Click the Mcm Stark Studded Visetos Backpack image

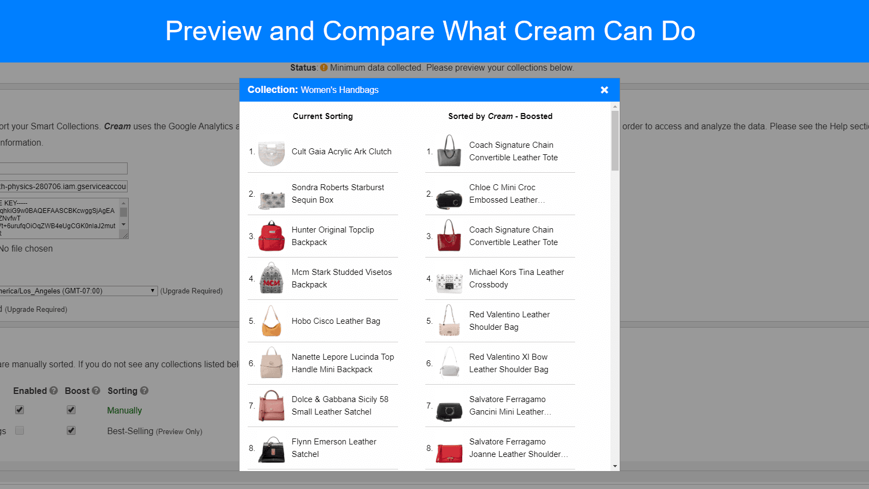[x=271, y=279]
